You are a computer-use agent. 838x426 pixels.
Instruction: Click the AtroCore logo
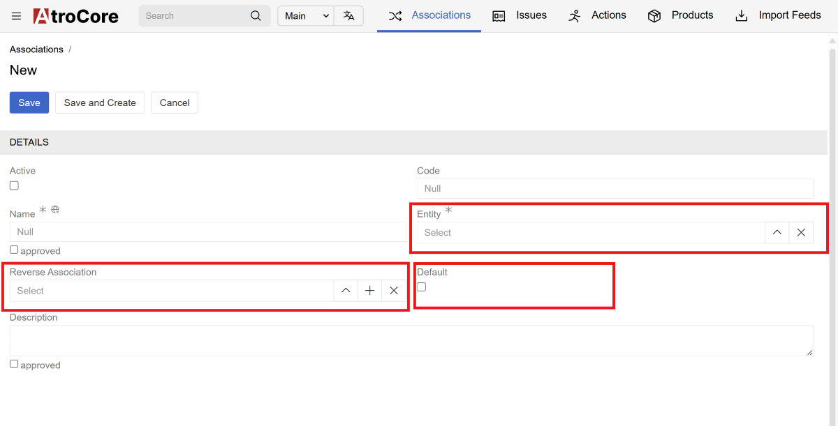coord(76,16)
